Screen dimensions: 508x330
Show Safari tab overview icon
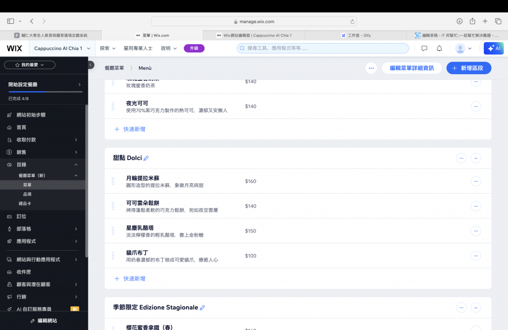[498, 21]
